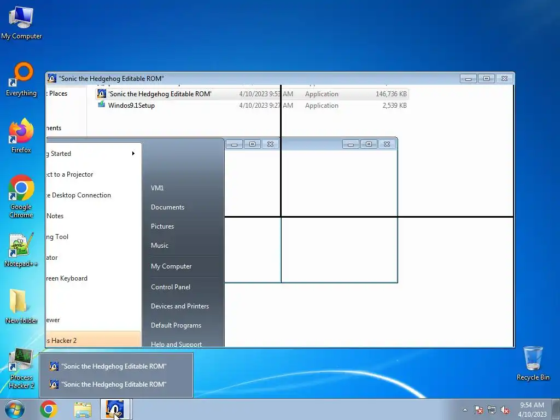The image size is (560, 420).
Task: Click the Windows Start orb
Action: 14,409
